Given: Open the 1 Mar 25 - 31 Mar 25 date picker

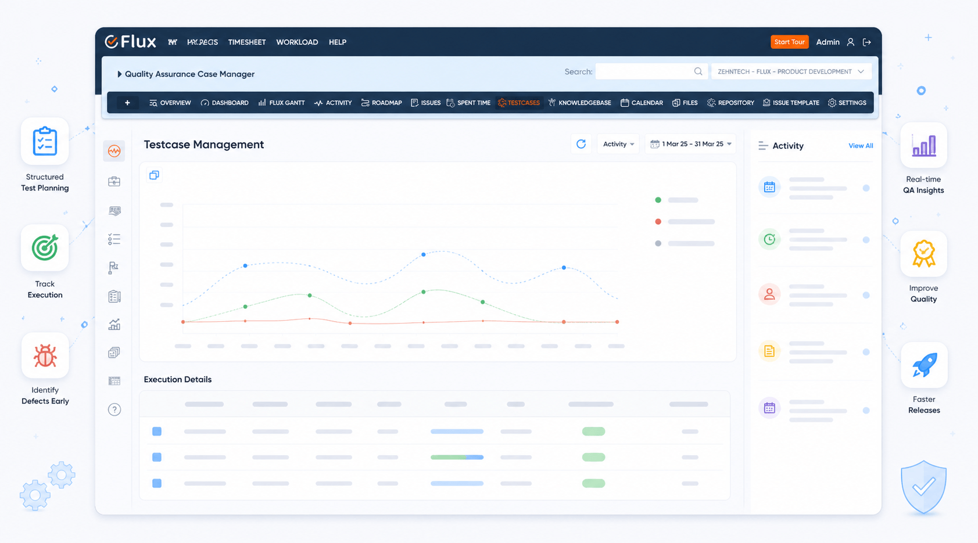Looking at the screenshot, I should click(690, 144).
